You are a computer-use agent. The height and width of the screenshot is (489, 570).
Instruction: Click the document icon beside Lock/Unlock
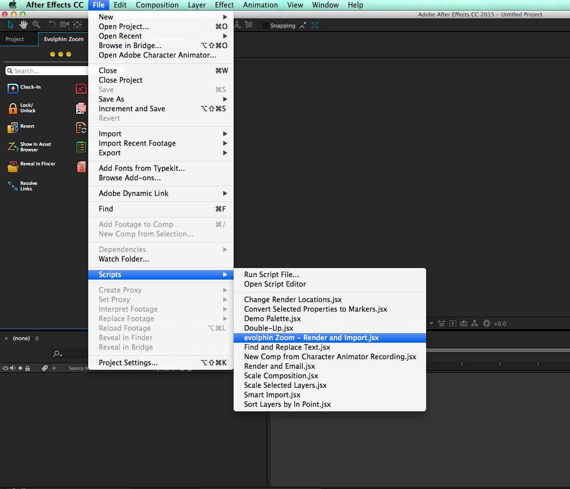pos(81,108)
